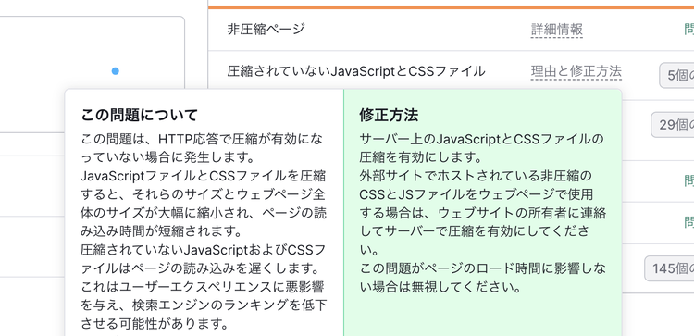The width and height of the screenshot is (694, 336).
Task: Select the 非圧縮ページ row label
Action: (266, 30)
